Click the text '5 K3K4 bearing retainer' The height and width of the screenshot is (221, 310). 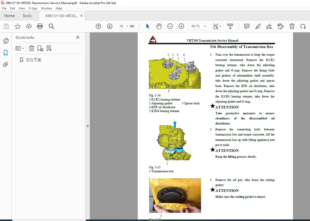coord(164,111)
